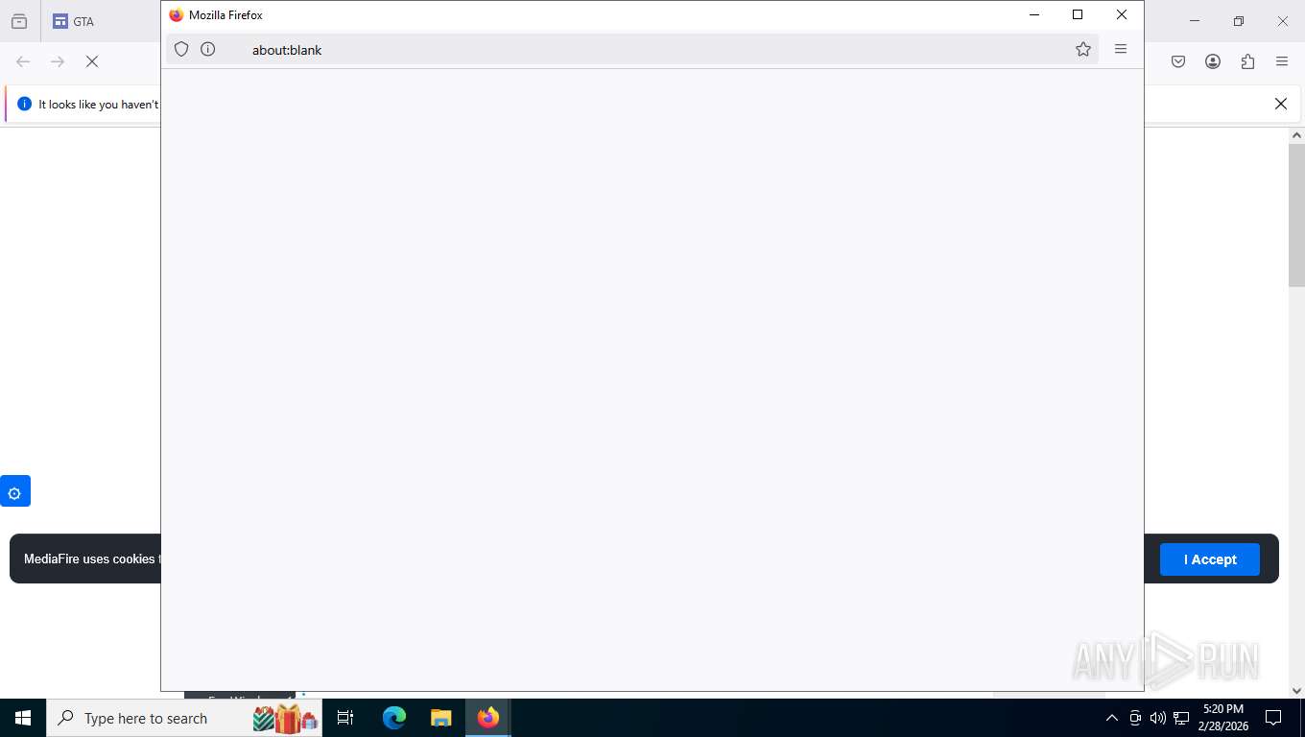Open the clock showing 5:20 PM

click(1222, 718)
